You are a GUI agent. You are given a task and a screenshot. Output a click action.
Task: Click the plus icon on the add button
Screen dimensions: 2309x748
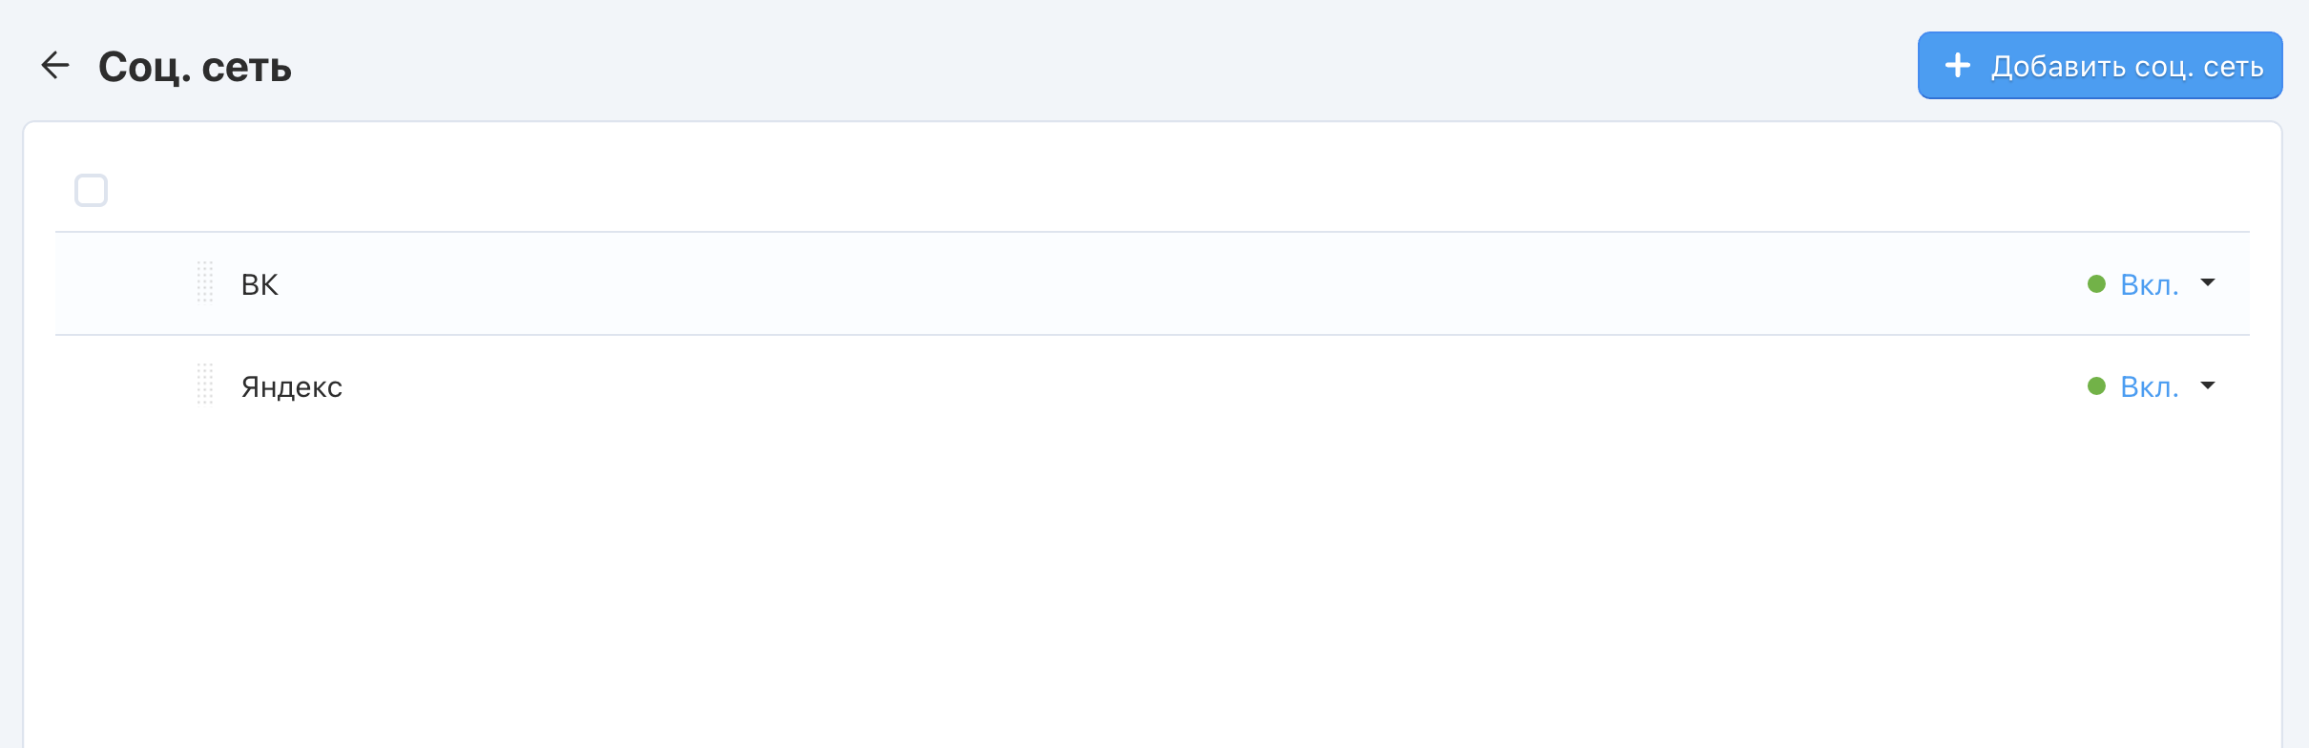(1957, 66)
